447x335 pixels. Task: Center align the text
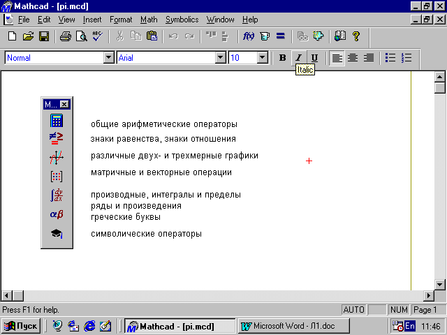click(x=353, y=58)
